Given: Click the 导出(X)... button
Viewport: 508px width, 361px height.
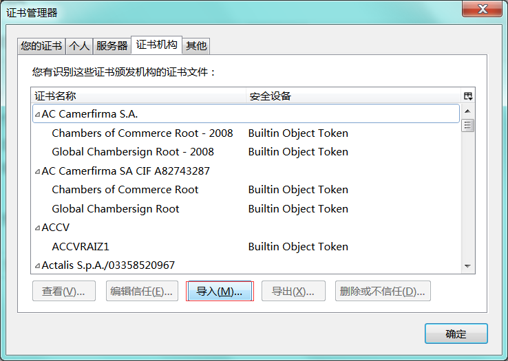Looking at the screenshot, I should [293, 291].
